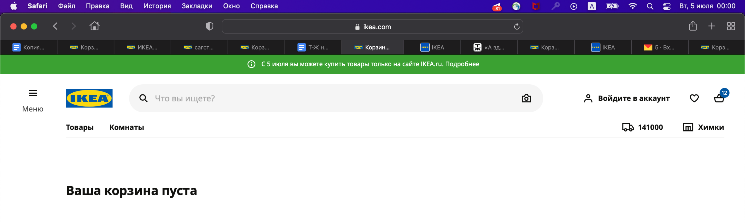The height and width of the screenshot is (224, 745).
Task: Open the Safari menu
Action: pos(37,6)
